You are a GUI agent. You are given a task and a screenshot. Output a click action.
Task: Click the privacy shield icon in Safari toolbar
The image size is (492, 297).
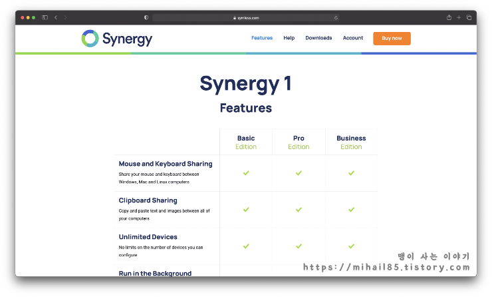146,17
